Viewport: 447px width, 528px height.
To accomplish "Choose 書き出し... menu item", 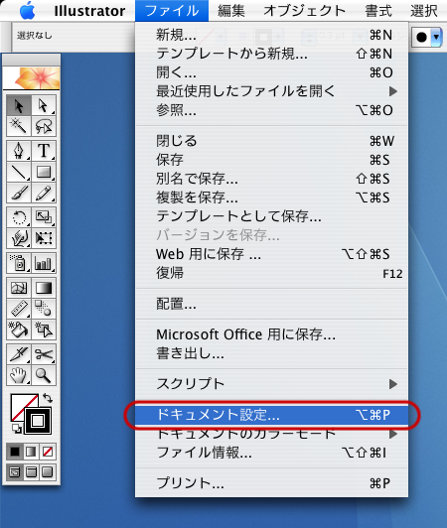I will click(272, 353).
